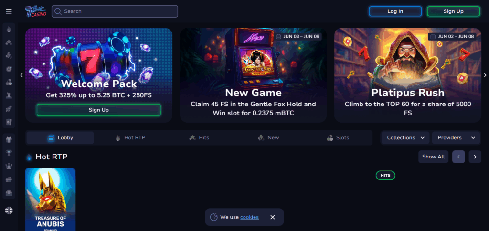Screen dimensions: 489x231
Task: Click the Log In button
Action: (395, 11)
